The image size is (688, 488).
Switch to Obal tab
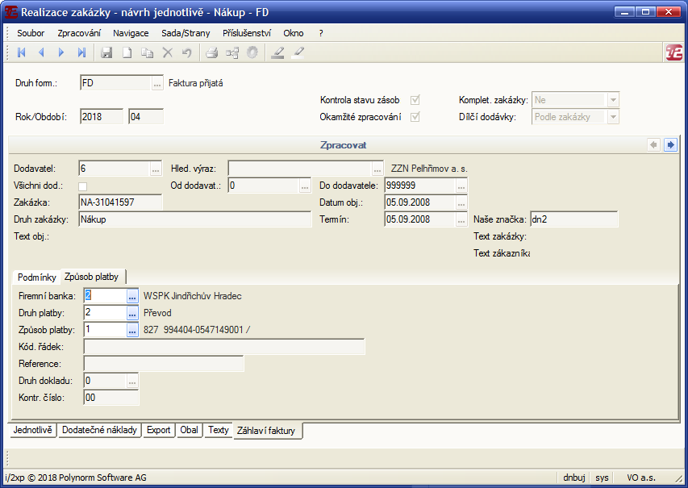[189, 430]
